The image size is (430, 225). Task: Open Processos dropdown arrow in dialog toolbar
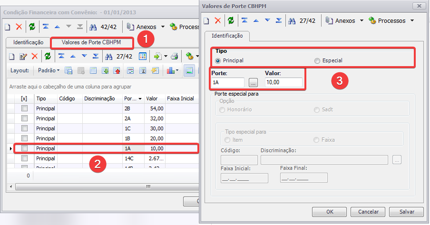click(412, 20)
